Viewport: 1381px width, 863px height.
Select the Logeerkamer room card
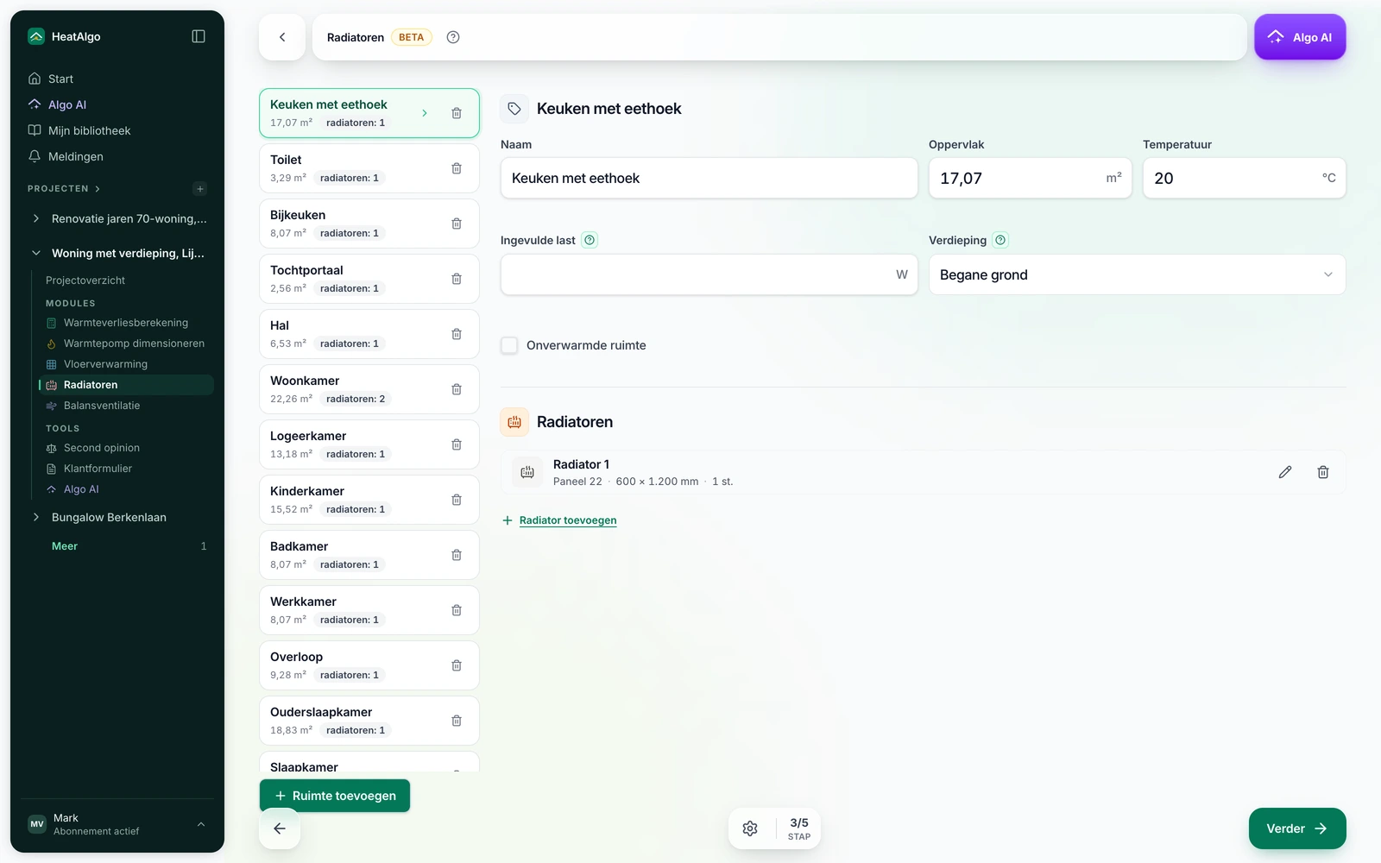[x=369, y=444]
